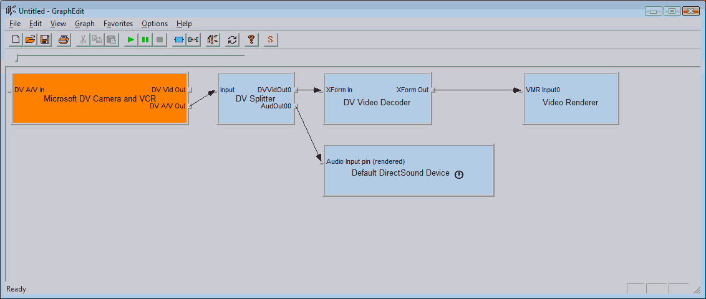Open the Edit menu
This screenshot has height=299, width=706.
(36, 24)
